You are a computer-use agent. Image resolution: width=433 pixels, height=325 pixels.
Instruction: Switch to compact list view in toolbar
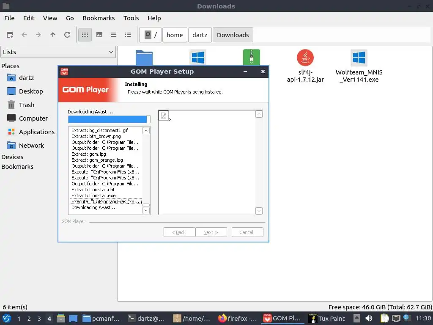[x=114, y=35]
